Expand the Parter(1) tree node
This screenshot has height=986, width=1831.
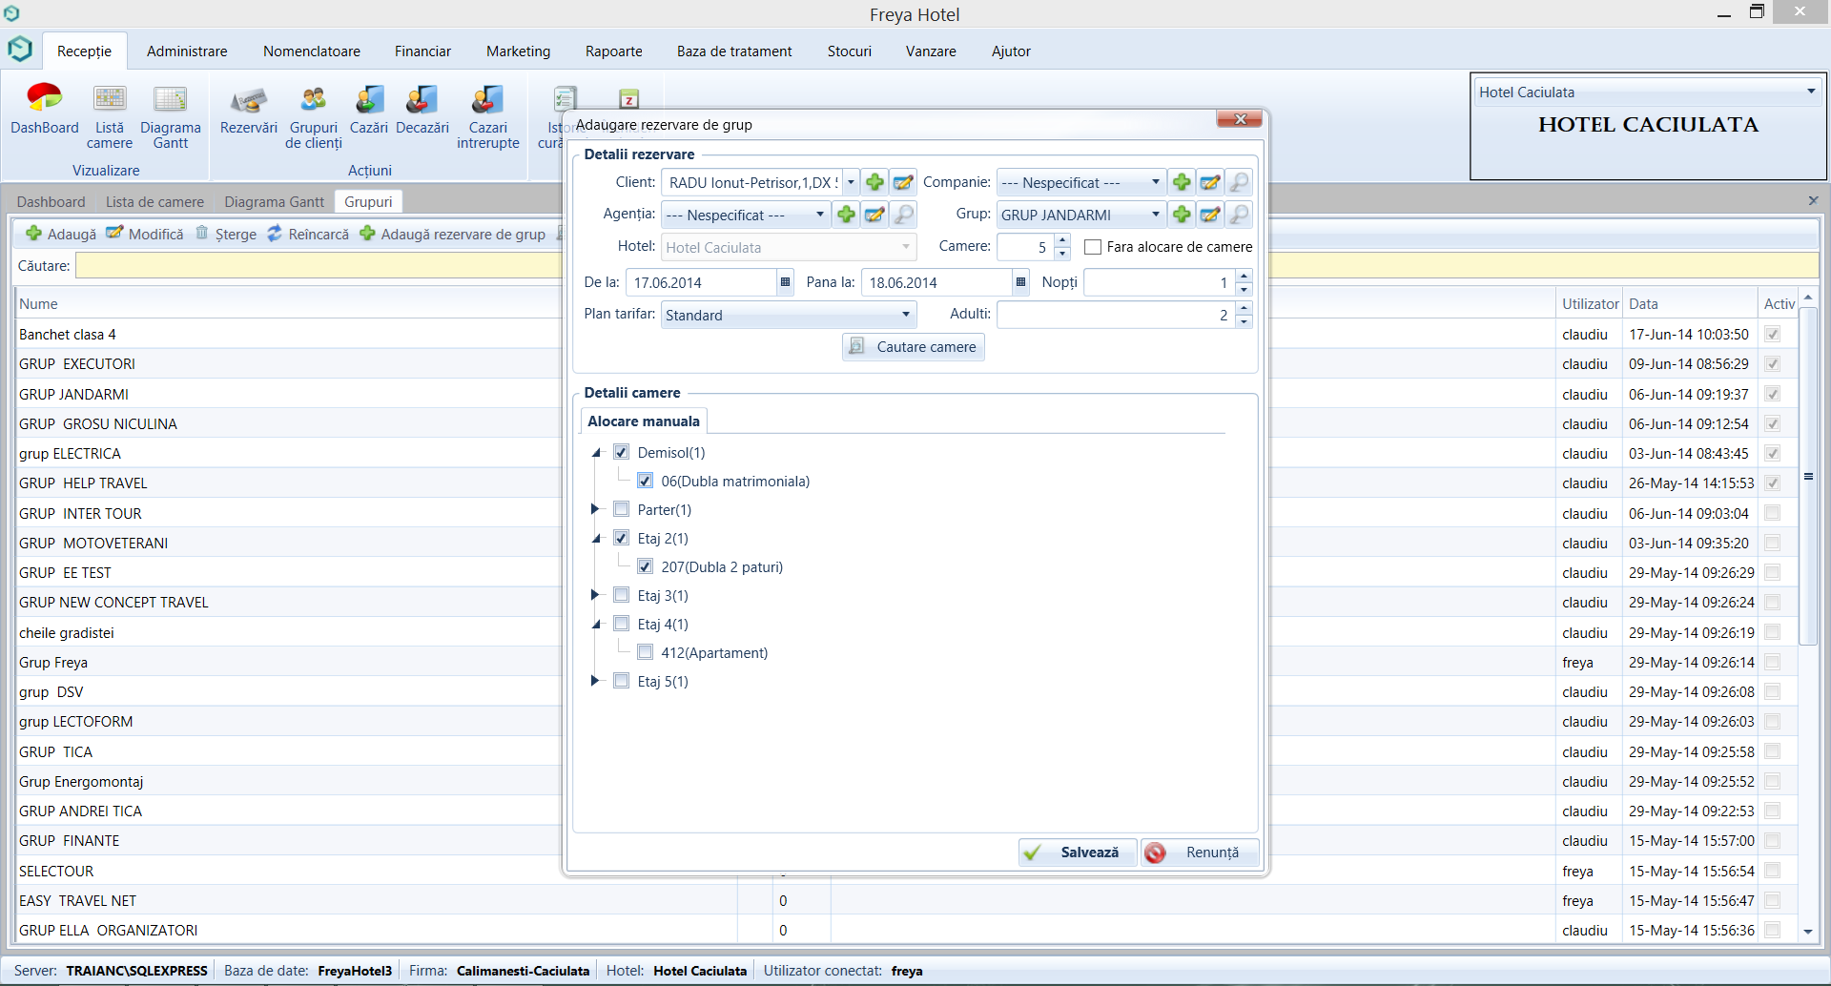tap(595, 509)
